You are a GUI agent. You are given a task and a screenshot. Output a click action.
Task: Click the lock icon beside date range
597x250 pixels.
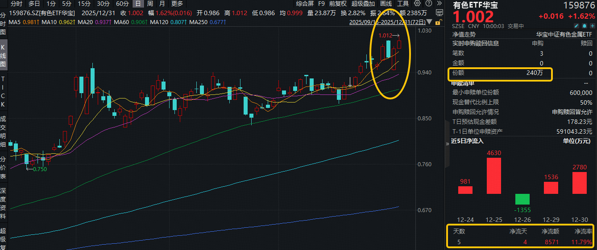(x=438, y=21)
